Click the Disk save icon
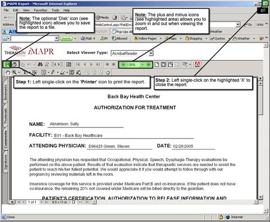This screenshot has height=222, width=270. tap(7, 65)
